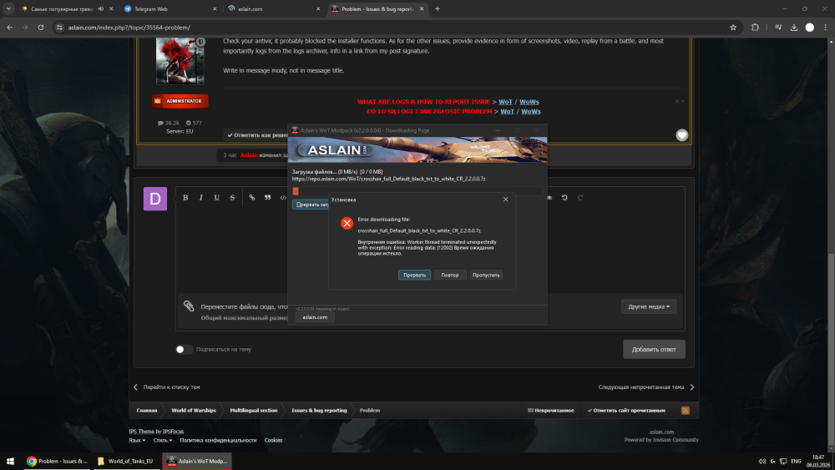
Task: Click the browser address bar
Action: pyautogui.click(x=394, y=28)
